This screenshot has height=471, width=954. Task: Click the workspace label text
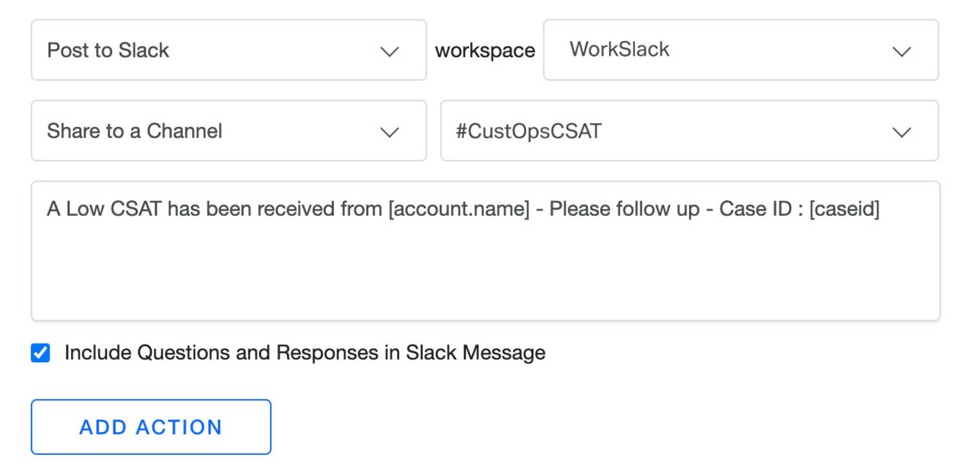coord(485,51)
